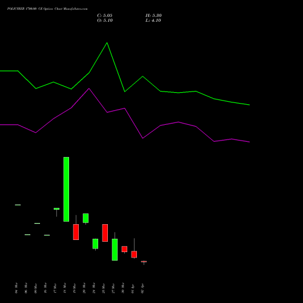Click the red candle above 25 Mar

coord(105,233)
